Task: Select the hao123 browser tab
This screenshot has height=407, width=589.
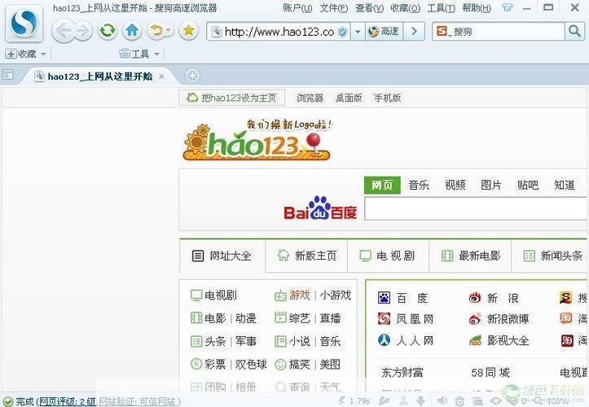Action: (x=99, y=77)
